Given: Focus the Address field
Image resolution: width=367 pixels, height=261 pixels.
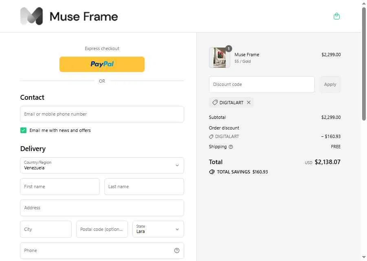Looking at the screenshot, I should (x=102, y=208).
